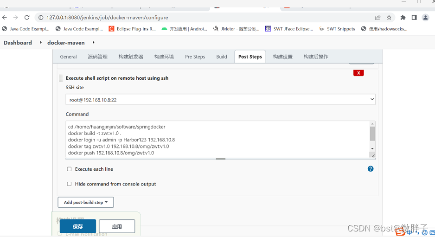Viewport: 435px width, 237px height.
Task: Switch to the Pre Steps tab
Action: coord(195,57)
